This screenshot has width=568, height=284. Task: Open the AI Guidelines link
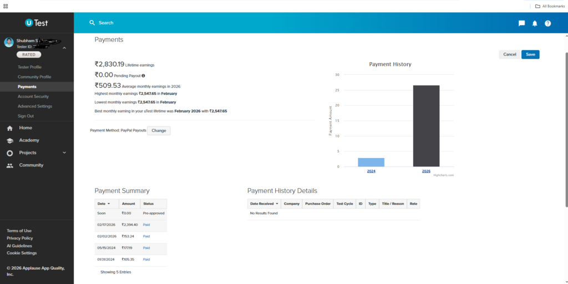(x=19, y=246)
